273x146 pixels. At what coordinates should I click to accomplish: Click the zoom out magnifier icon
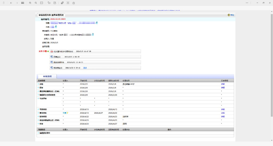(36, 3)
